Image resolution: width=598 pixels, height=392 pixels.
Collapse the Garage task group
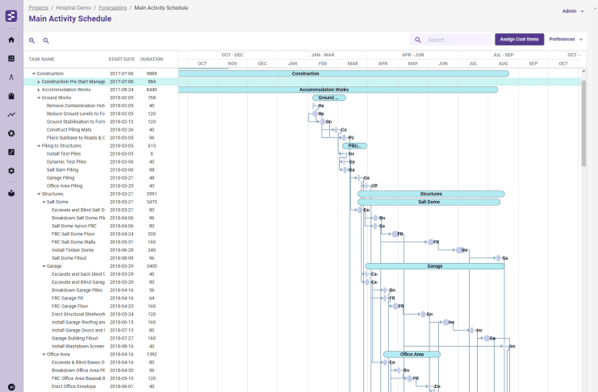pyautogui.click(x=43, y=266)
